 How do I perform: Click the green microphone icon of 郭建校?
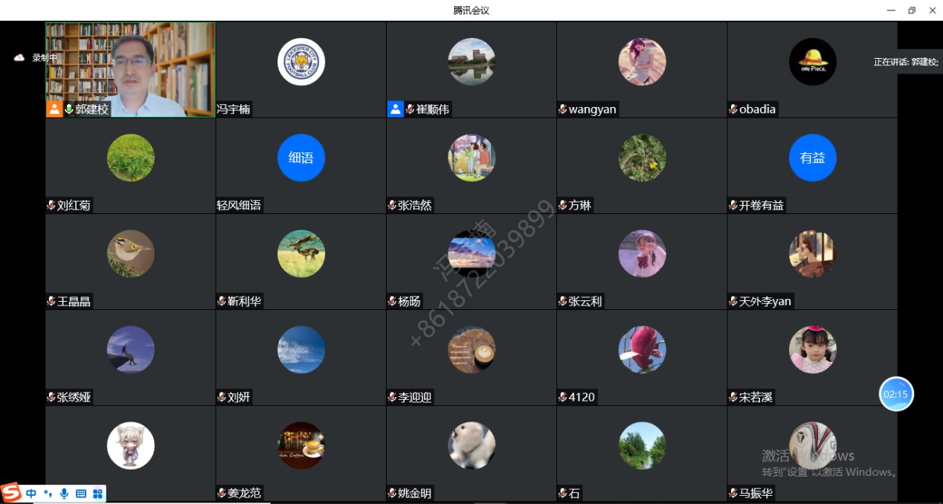[69, 109]
